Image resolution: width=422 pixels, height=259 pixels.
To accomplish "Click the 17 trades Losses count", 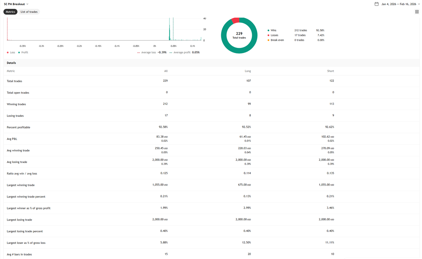I will (300, 35).
